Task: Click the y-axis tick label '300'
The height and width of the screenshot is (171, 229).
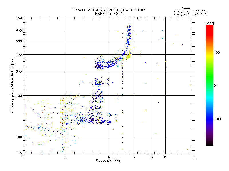Action: [19, 72]
